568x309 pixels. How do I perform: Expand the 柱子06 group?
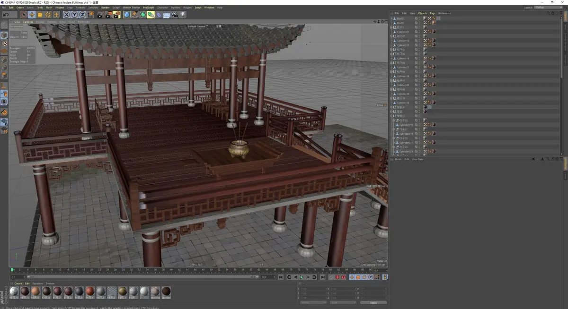(391, 72)
